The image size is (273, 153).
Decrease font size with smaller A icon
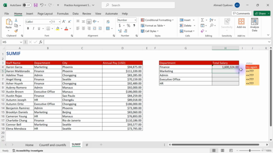[x=69, y=22]
